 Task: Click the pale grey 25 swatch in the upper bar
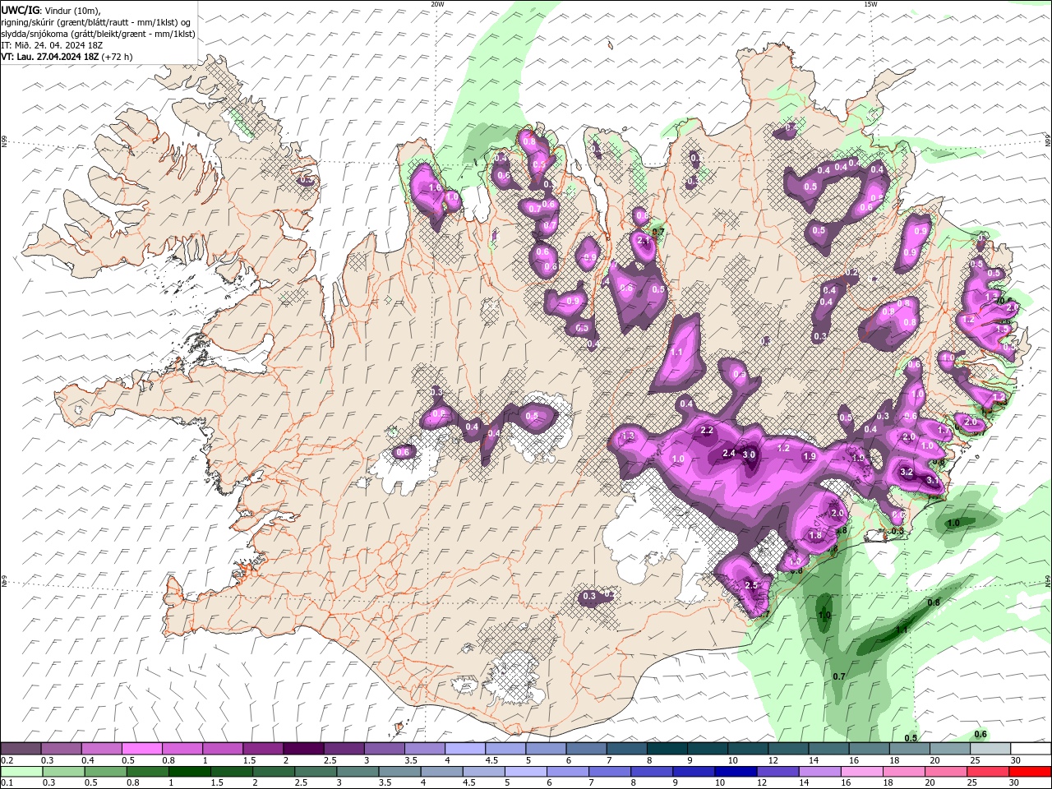(990, 749)
